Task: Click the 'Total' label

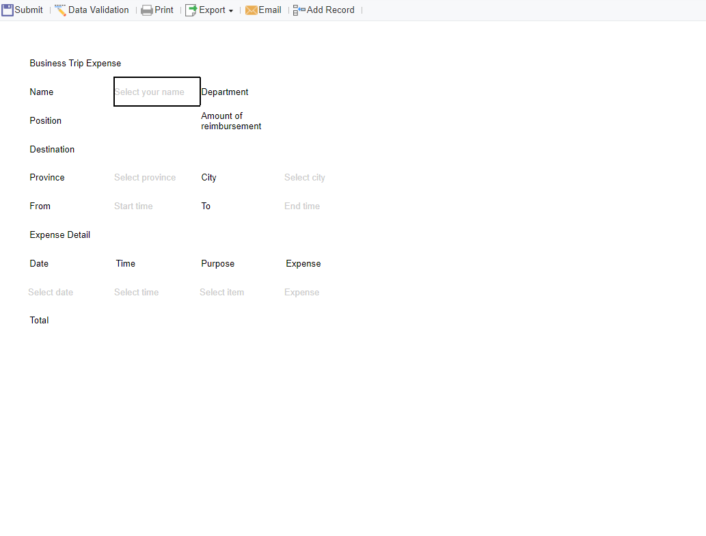Action: [x=39, y=320]
